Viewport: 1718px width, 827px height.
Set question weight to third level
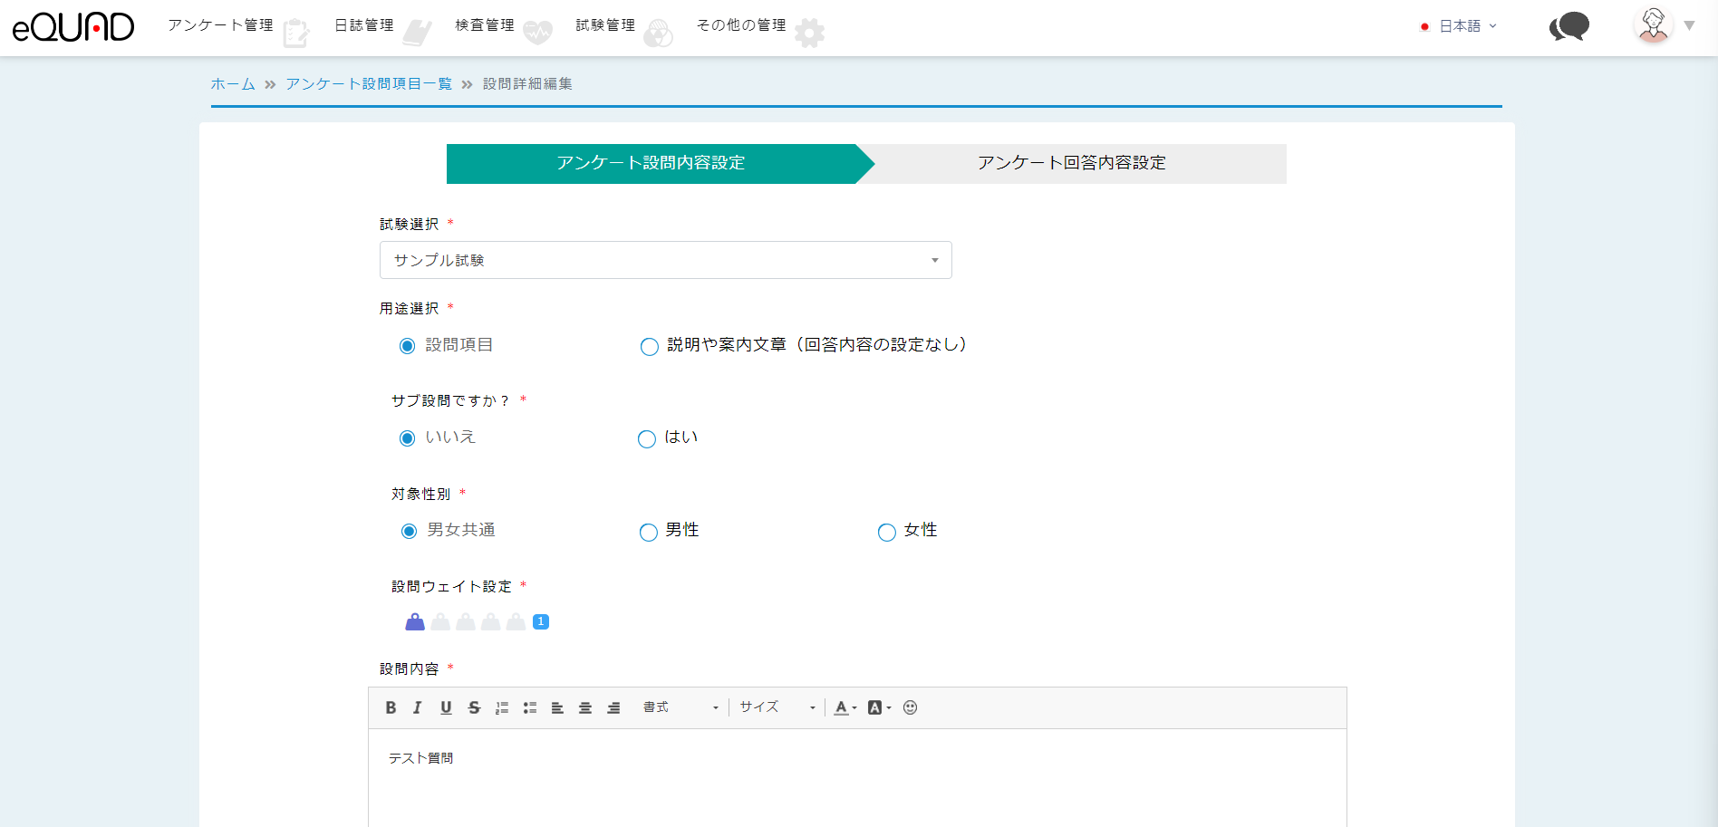[466, 621]
